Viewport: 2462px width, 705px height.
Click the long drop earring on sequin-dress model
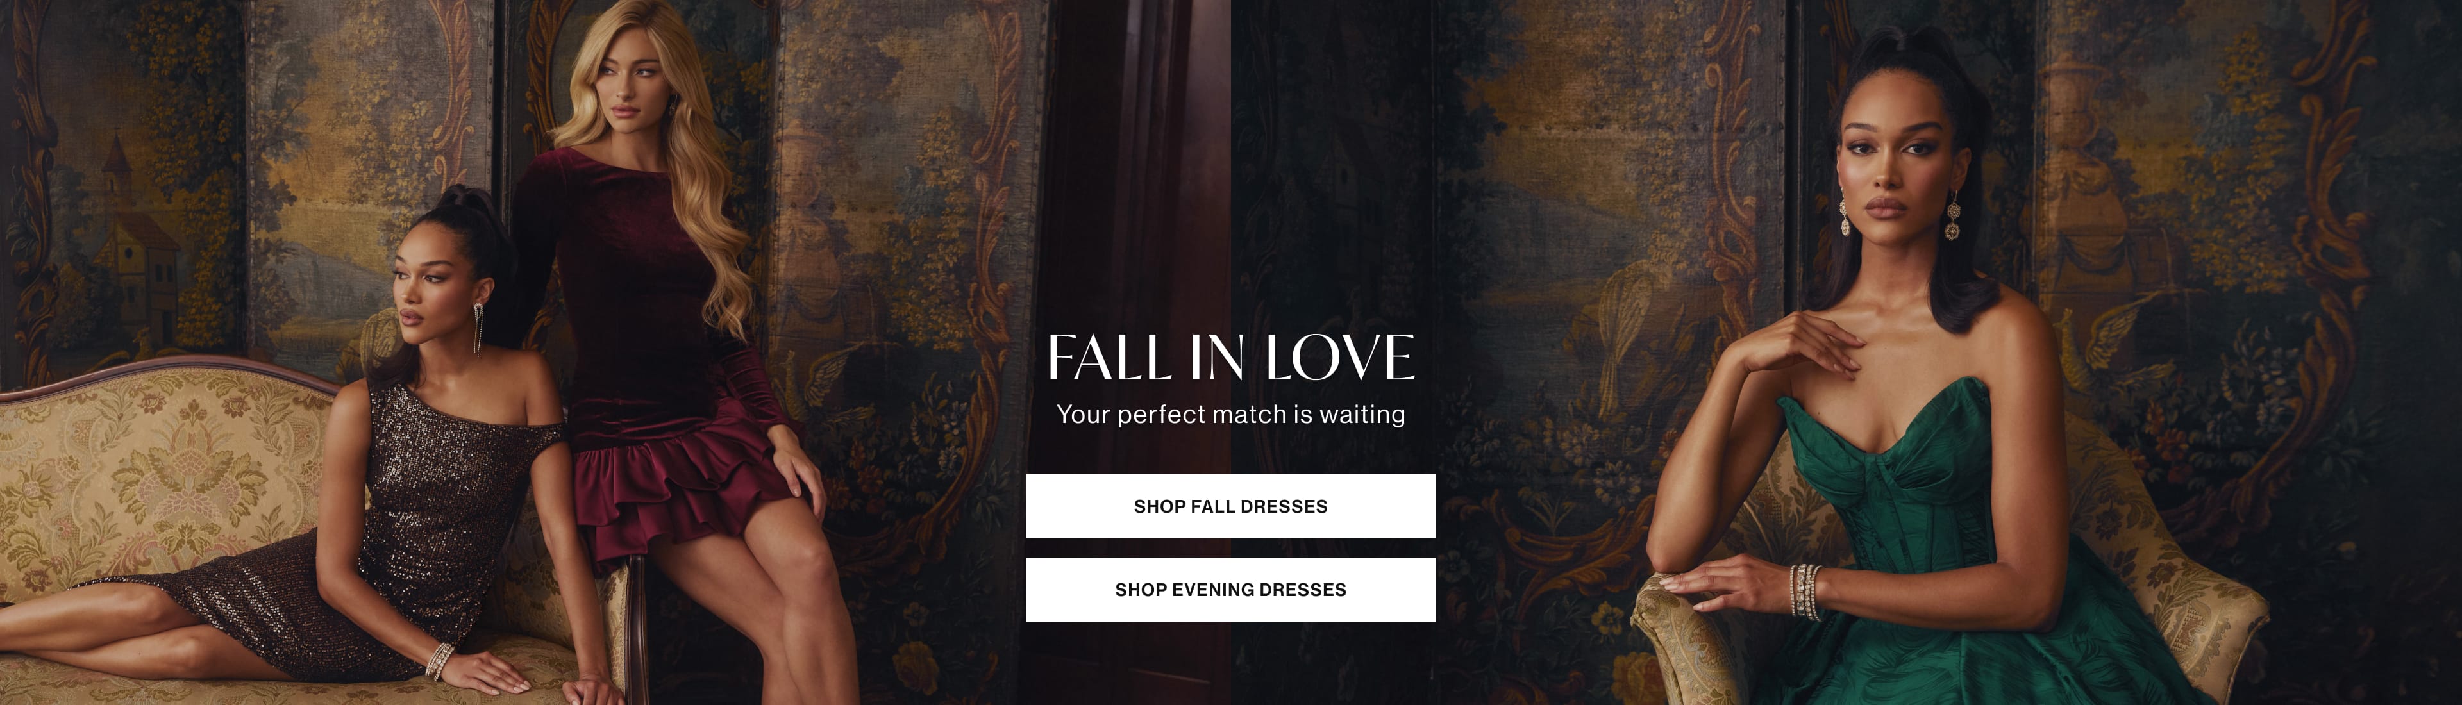click(478, 329)
